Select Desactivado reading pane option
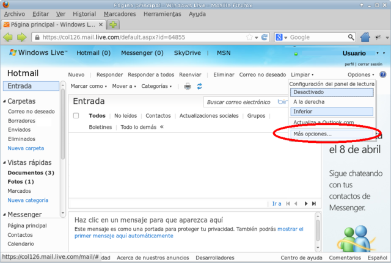This screenshot has width=391, height=263. 332,92
